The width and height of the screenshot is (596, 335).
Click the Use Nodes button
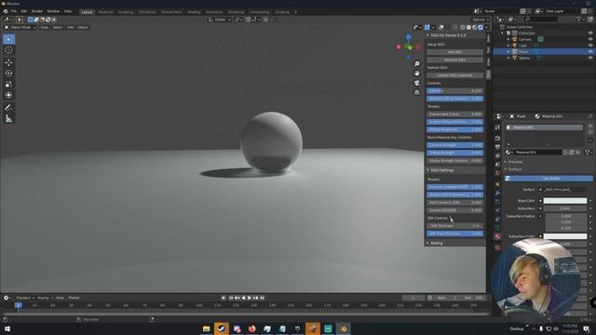(549, 178)
